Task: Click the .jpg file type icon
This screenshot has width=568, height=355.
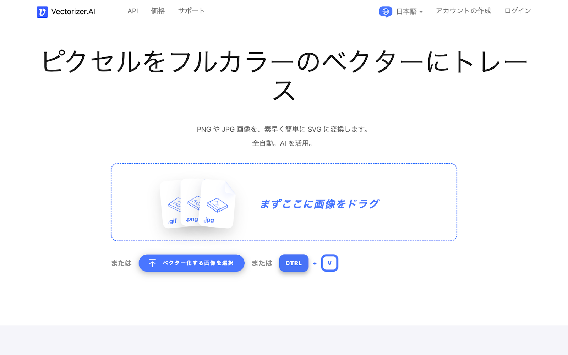Action: (217, 204)
